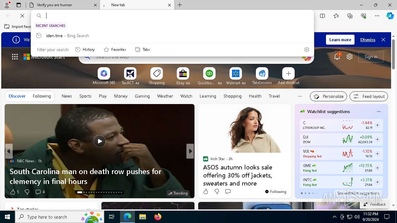Open Task View on taskbar
Viewport: 397px width, 223px height.
pyautogui.click(x=112, y=217)
